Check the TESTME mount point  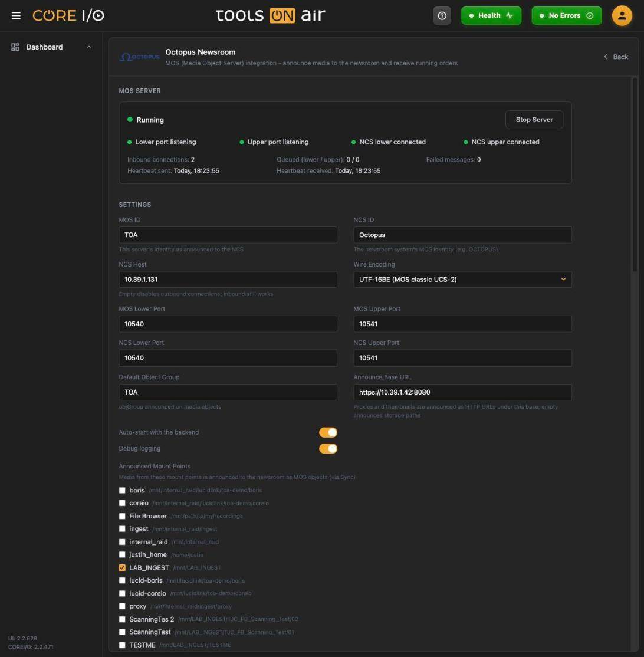tap(122, 645)
